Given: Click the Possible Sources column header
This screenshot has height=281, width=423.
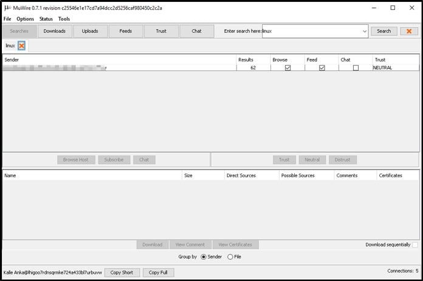Looking at the screenshot, I should [307, 175].
